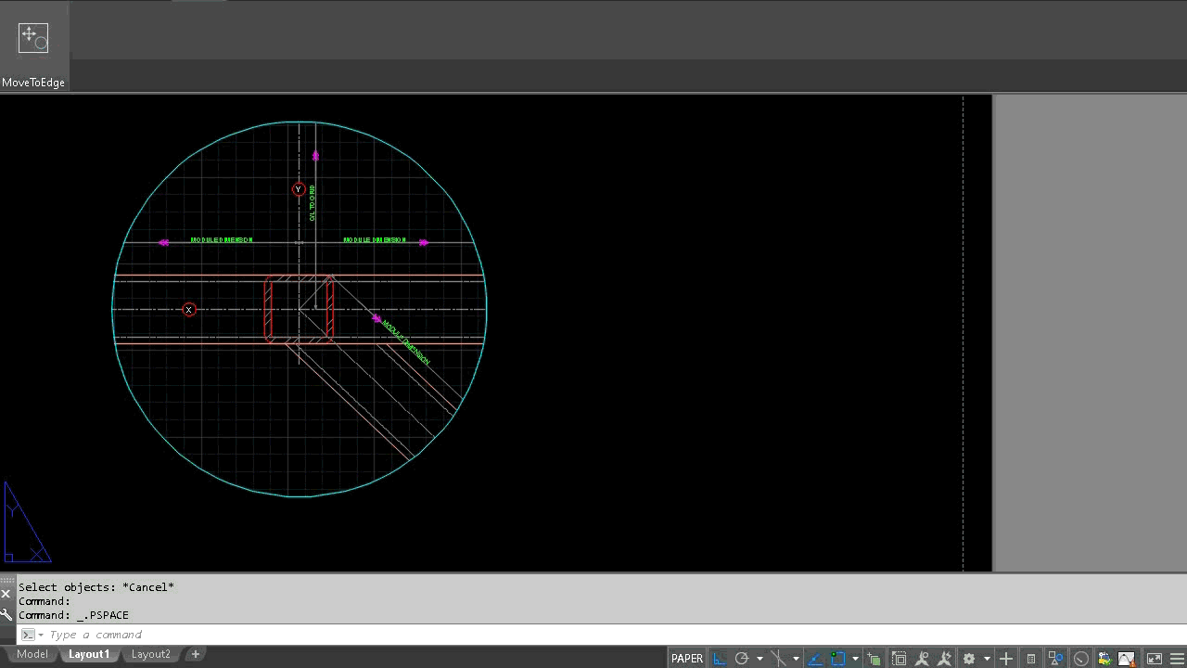Expand recent commands dropdown arrow
This screenshot has height=668, width=1187.
tap(41, 635)
